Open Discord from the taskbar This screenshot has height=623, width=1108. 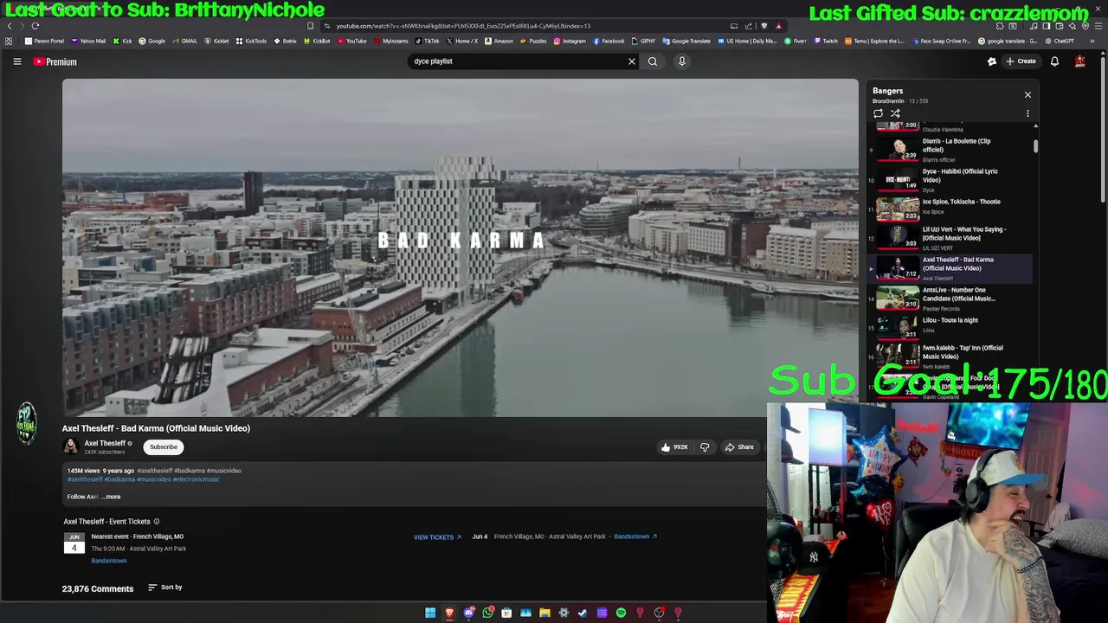pos(468,613)
